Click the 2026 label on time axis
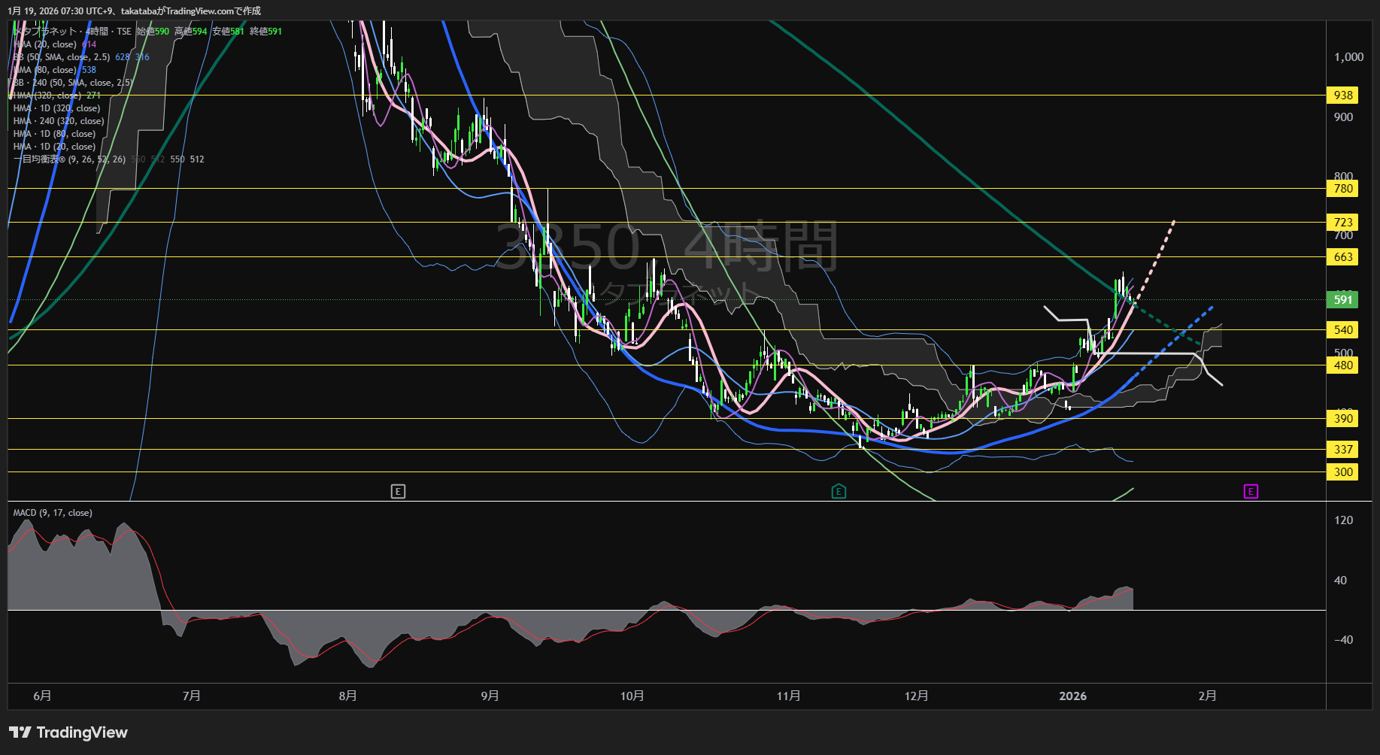This screenshot has width=1380, height=755. point(1072,696)
